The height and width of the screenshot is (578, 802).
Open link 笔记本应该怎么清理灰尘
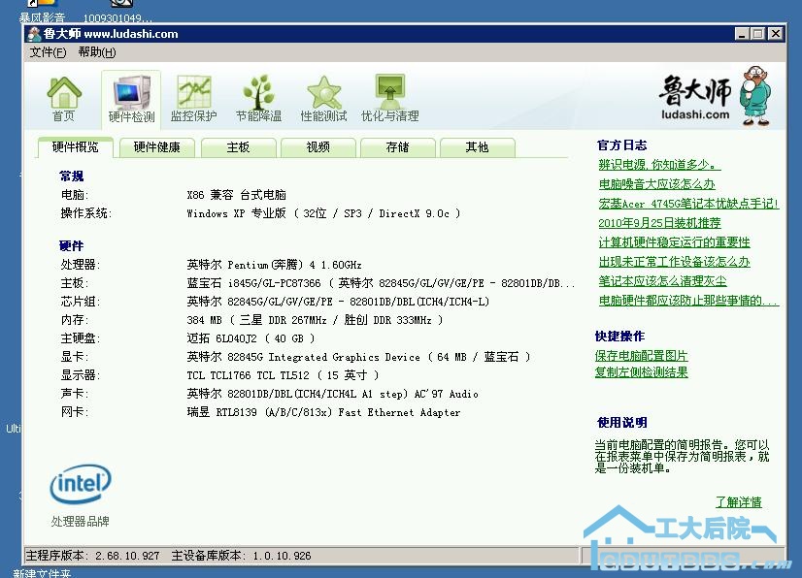[x=662, y=281]
